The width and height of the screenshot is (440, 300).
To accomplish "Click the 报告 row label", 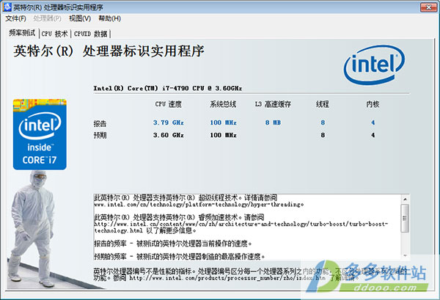I will point(100,123).
